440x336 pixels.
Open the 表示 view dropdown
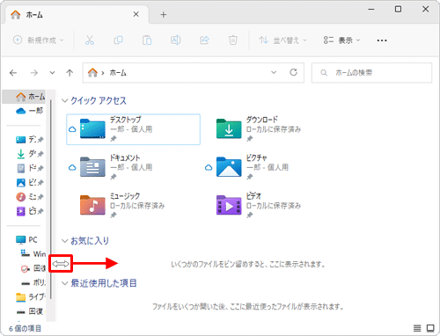[x=341, y=40]
